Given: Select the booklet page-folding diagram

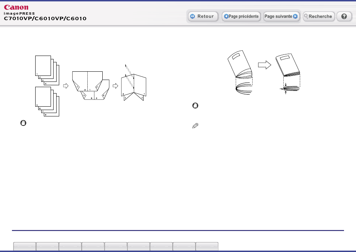Looking at the screenshot, I should click(x=91, y=86).
